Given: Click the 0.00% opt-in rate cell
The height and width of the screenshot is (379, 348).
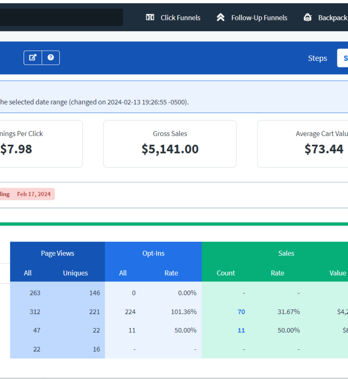Looking at the screenshot, I should [x=187, y=293].
